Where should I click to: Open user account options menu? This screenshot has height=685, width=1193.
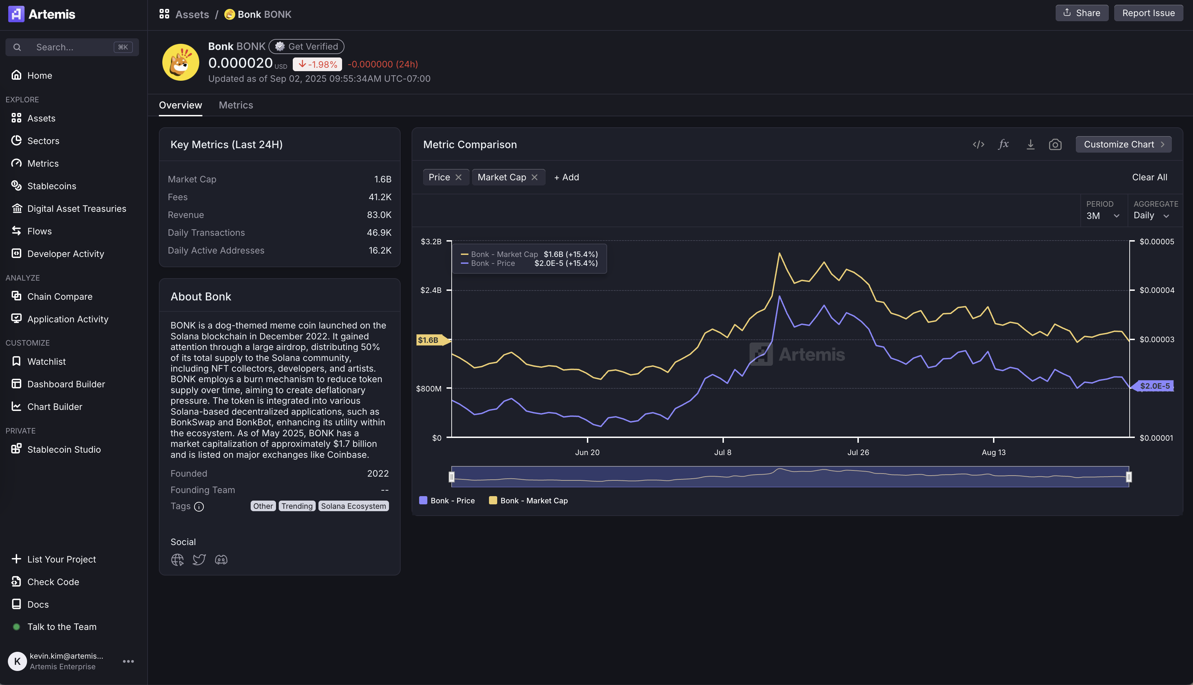128,661
